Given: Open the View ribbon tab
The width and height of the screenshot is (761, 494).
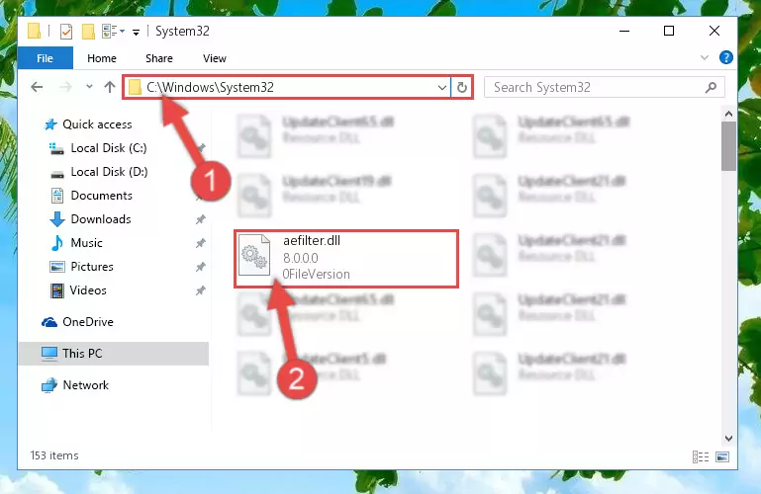Looking at the screenshot, I should click(x=215, y=58).
